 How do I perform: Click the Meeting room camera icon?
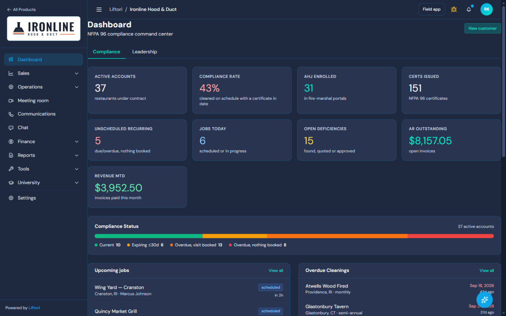11,100
